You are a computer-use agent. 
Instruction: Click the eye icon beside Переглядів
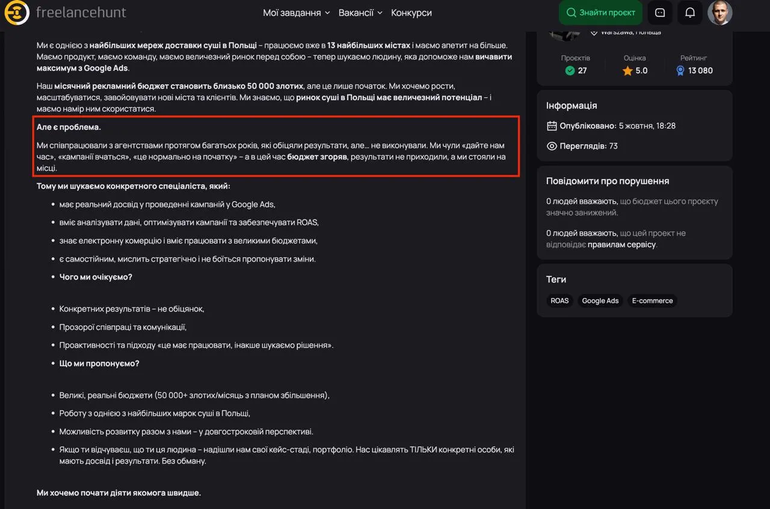click(552, 146)
